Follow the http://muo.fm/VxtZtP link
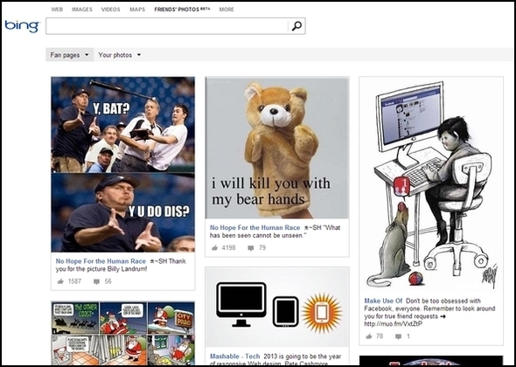Image resolution: width=516 pixels, height=367 pixels. coord(394,324)
